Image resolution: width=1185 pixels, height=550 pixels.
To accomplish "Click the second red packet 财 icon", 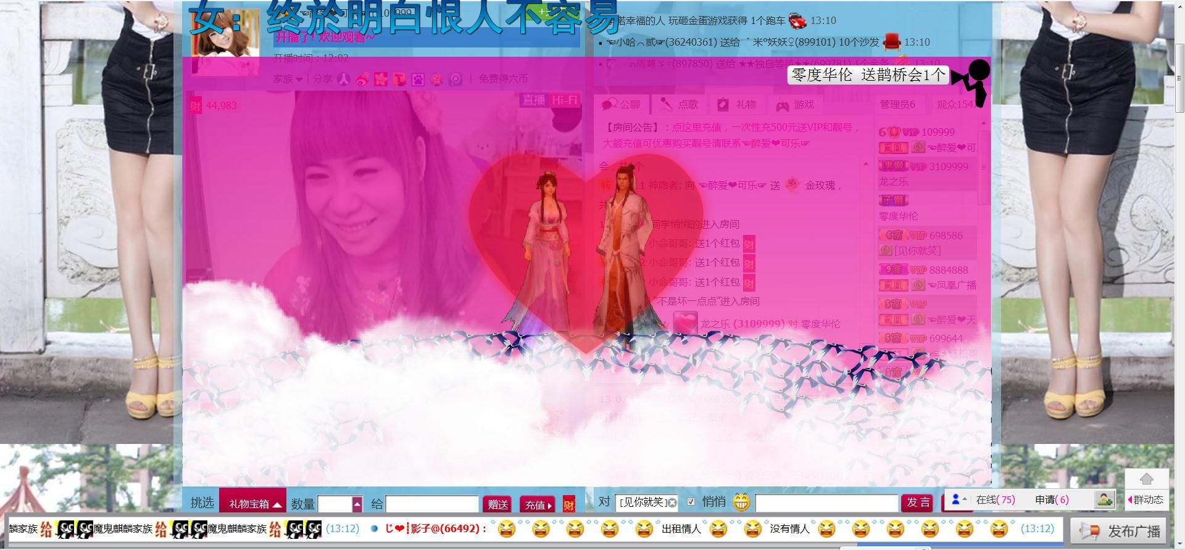I will [x=749, y=264].
